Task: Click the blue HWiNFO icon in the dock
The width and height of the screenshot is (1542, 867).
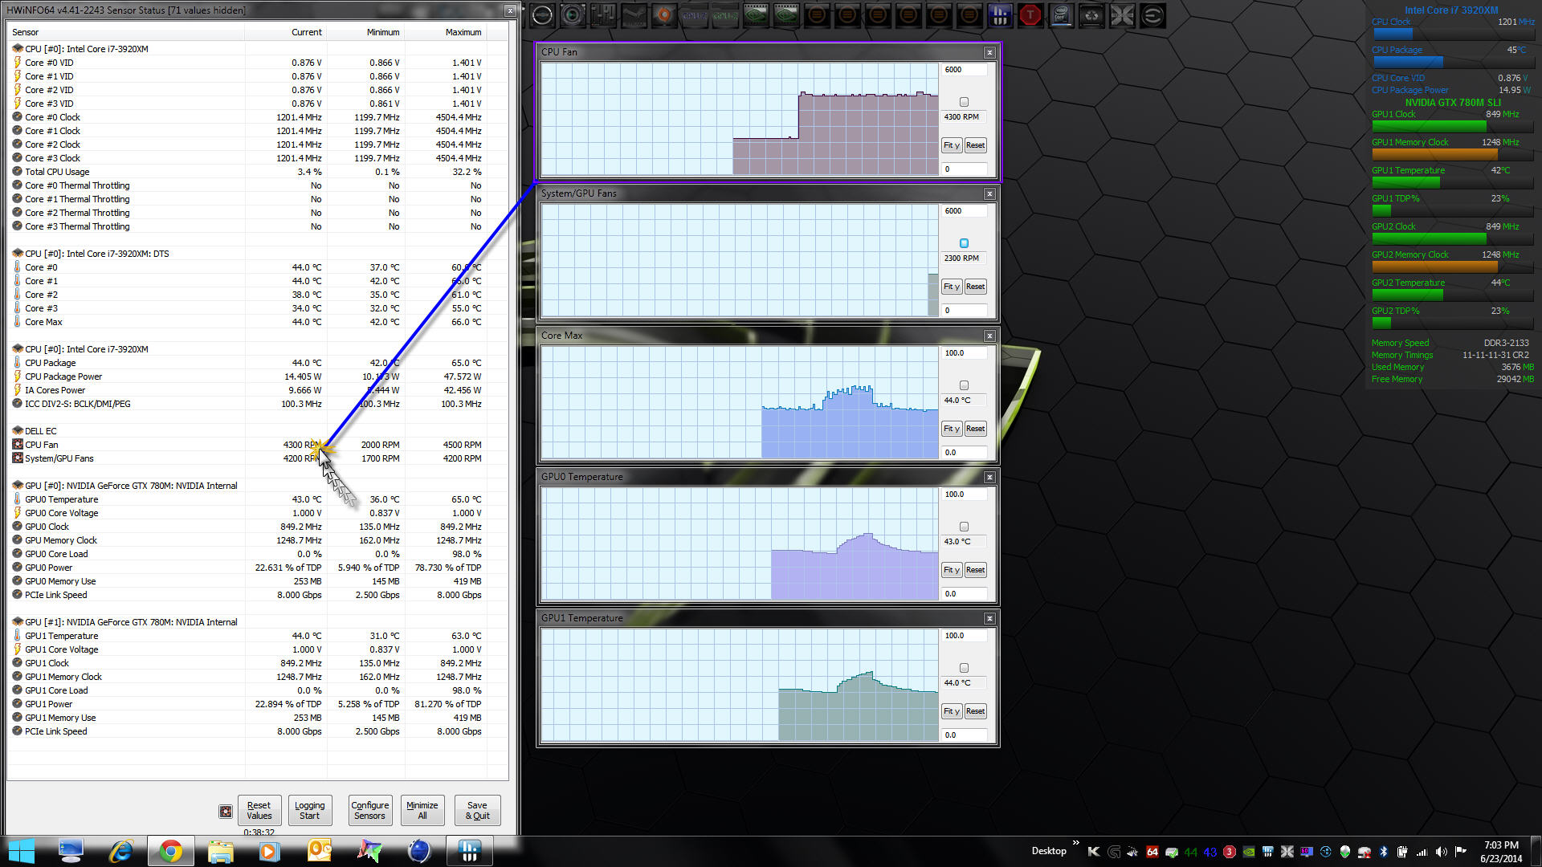Action: point(1000,15)
